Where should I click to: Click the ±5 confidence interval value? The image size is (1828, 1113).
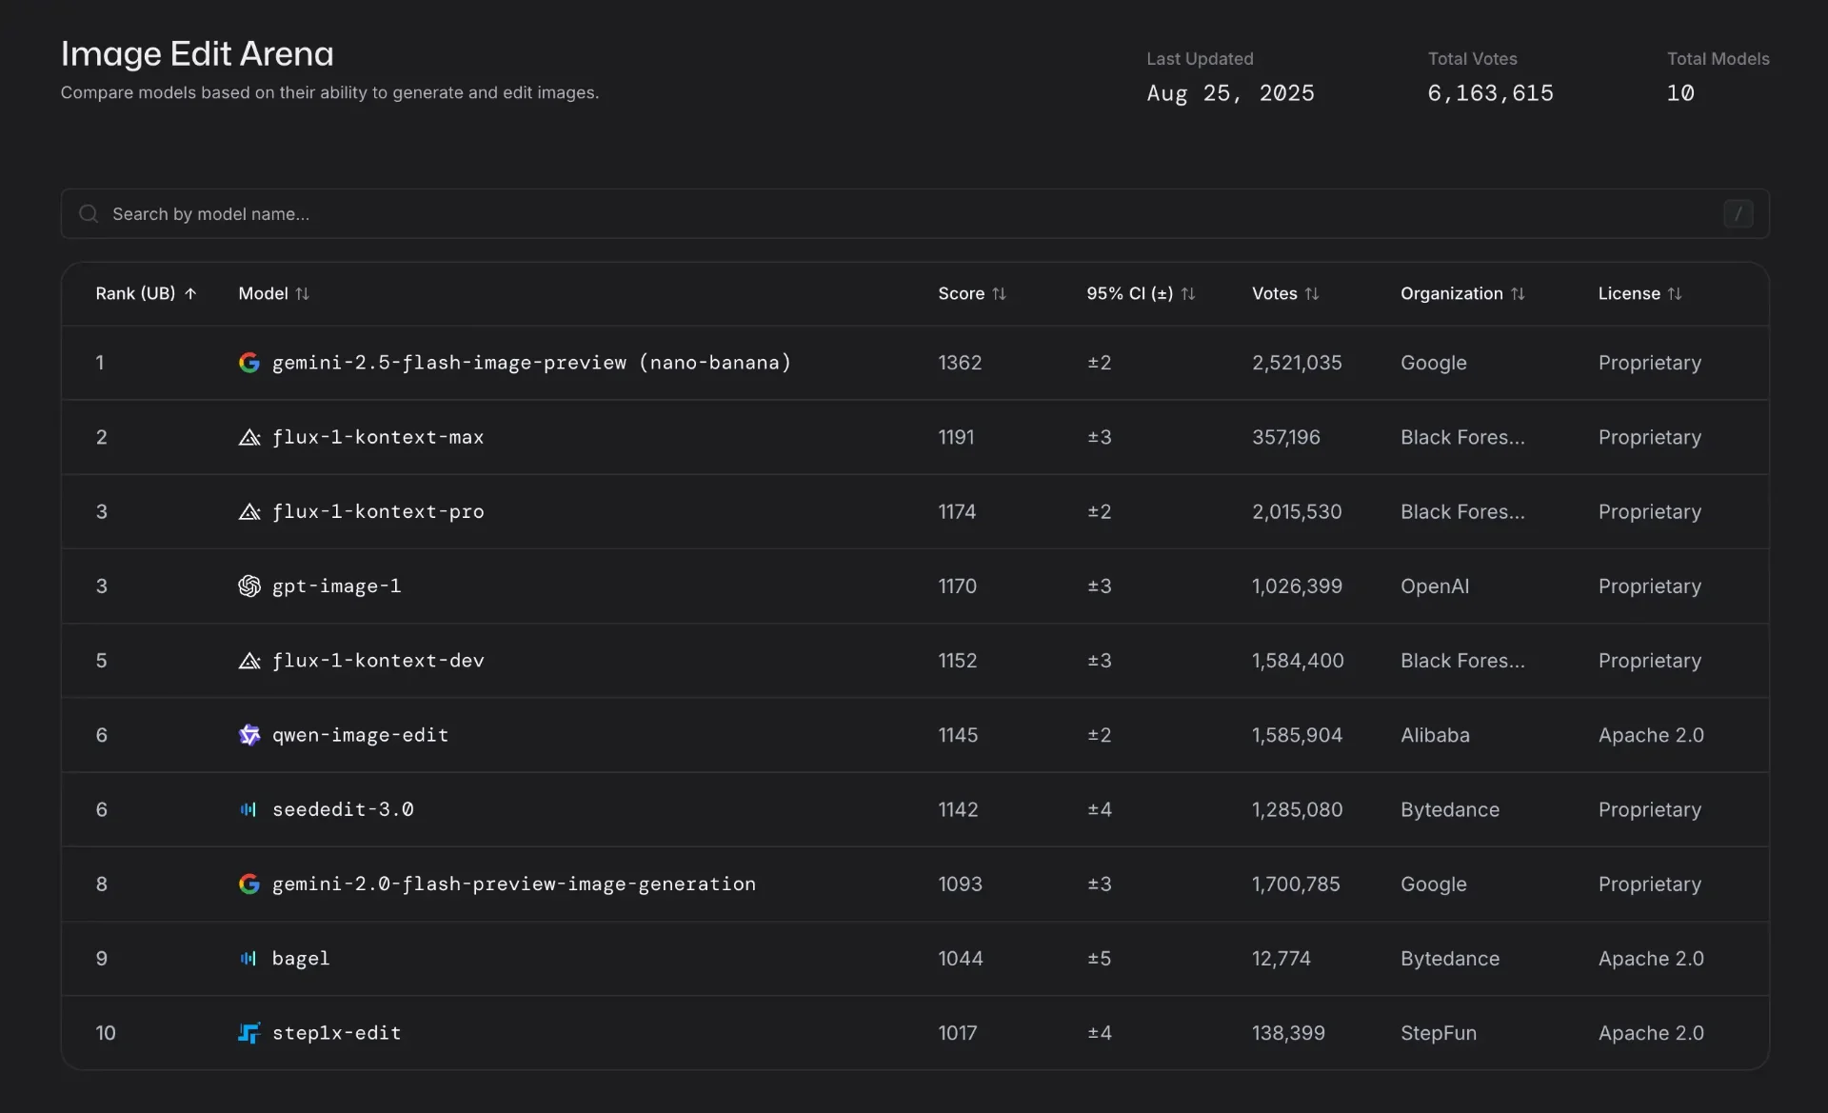(x=1100, y=958)
